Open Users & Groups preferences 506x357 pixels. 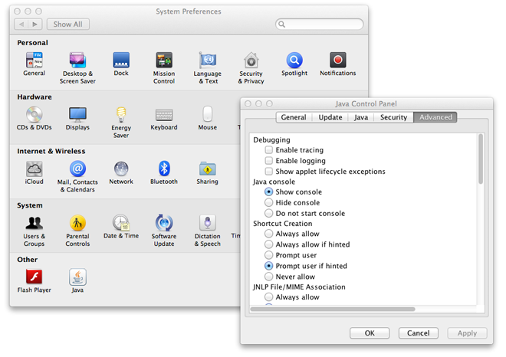pos(34,231)
